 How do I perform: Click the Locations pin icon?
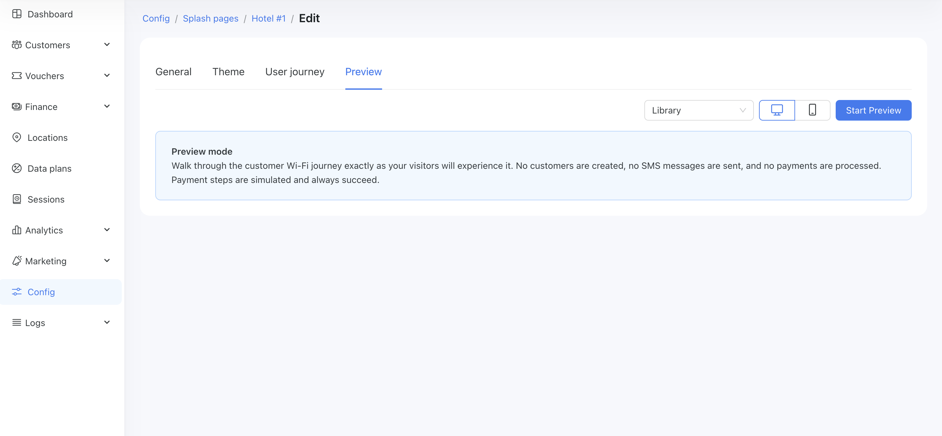click(17, 138)
